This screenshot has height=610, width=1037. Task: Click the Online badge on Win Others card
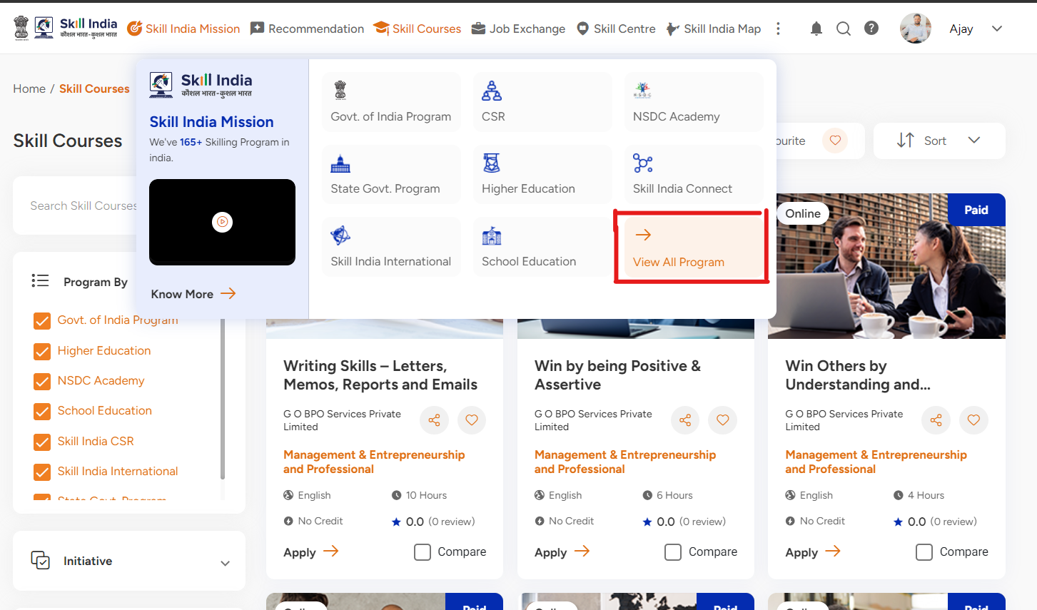pos(803,213)
